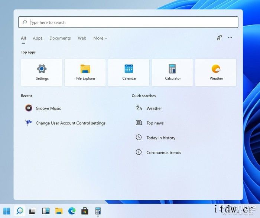Image resolution: width=260 pixels, height=218 pixels.
Task: Click the magnifier icon inside the search box
Action: [x=25, y=22]
